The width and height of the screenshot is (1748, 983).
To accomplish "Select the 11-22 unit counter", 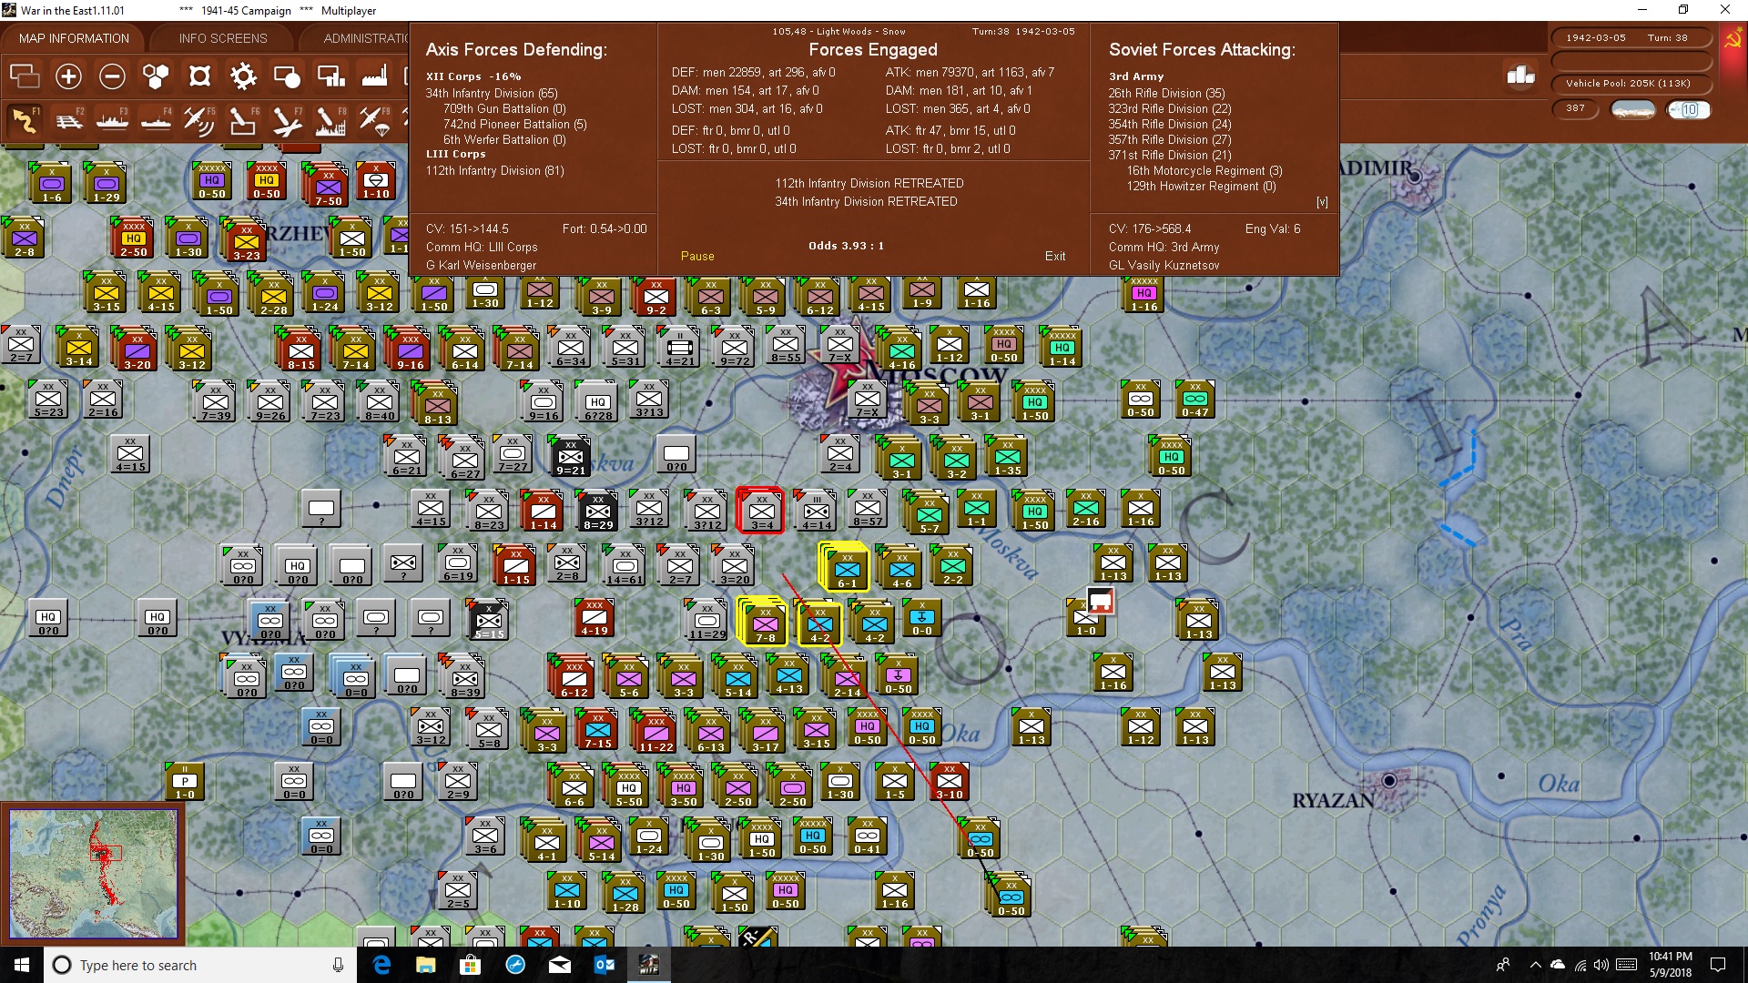I will click(655, 733).
